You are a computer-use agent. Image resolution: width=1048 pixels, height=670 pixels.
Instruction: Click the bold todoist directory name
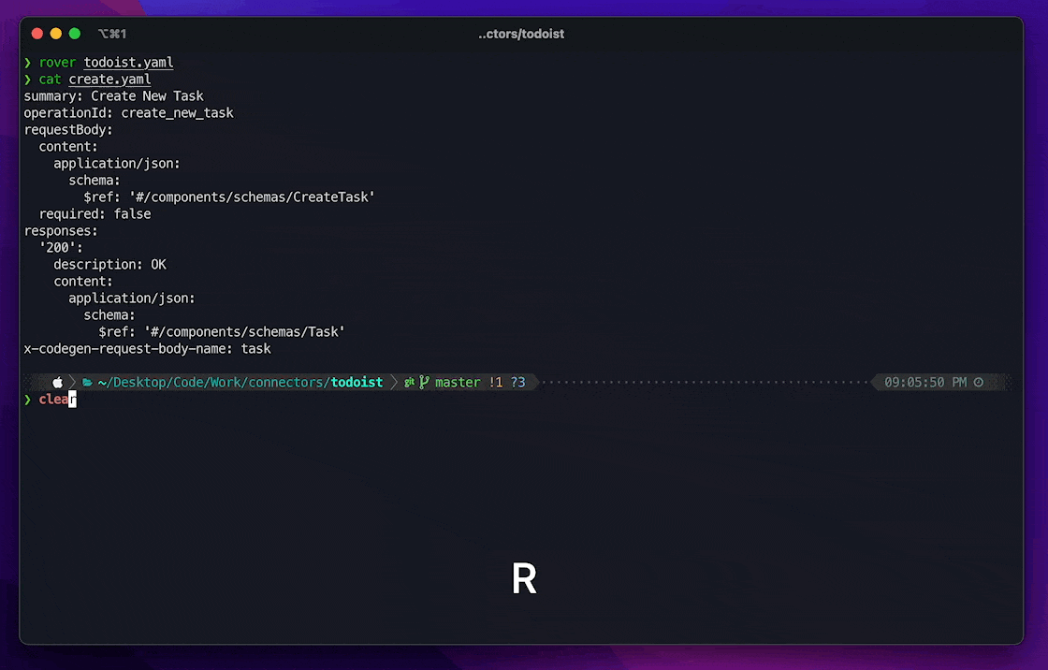point(357,383)
